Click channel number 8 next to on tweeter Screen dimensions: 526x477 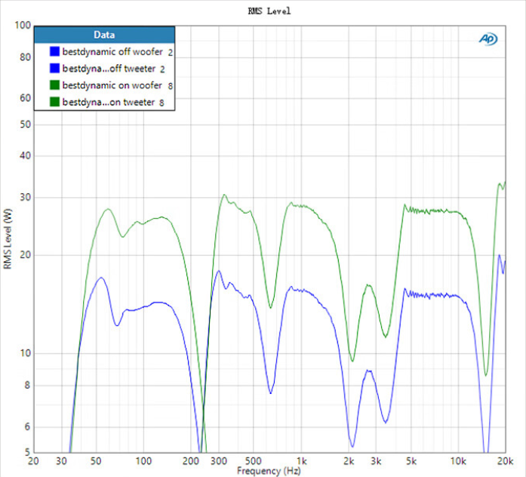pos(161,102)
